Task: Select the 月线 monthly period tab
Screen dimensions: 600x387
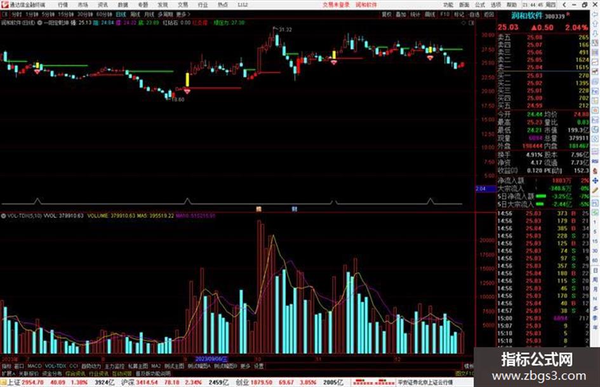Action: click(x=149, y=14)
